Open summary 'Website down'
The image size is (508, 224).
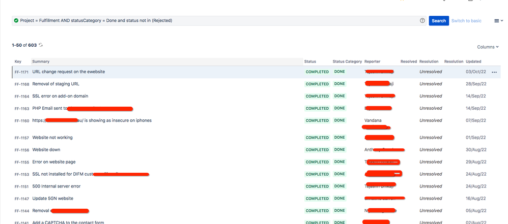(x=46, y=150)
